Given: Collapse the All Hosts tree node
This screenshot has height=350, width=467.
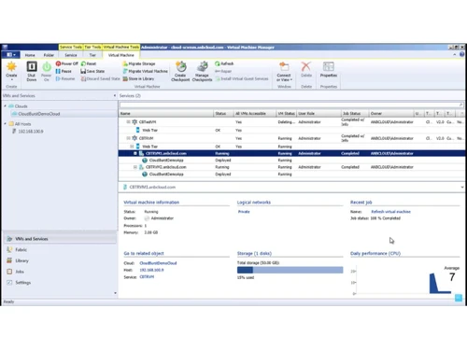Looking at the screenshot, I should (6, 124).
